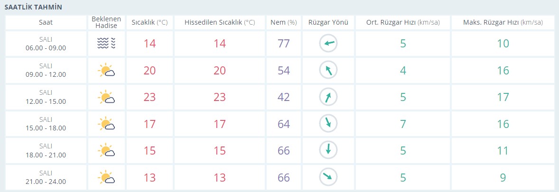This screenshot has width=559, height=192.
Task: Click the partly cloudy icon for 21.00 - 24.00
Action: pyautogui.click(x=106, y=177)
